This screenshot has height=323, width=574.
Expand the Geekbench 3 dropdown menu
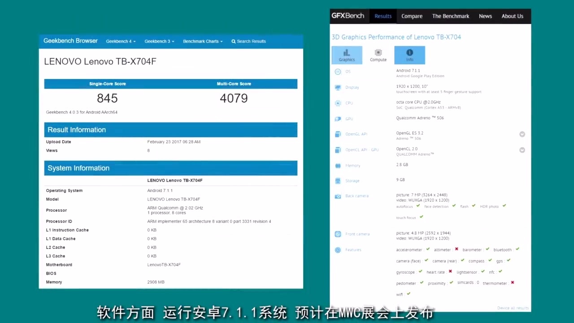click(x=159, y=41)
